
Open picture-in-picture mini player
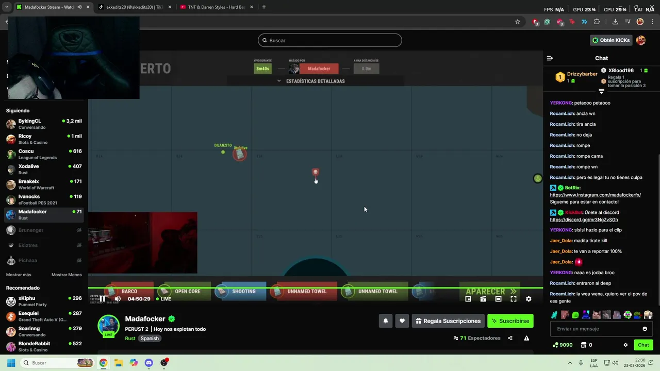[x=468, y=299]
